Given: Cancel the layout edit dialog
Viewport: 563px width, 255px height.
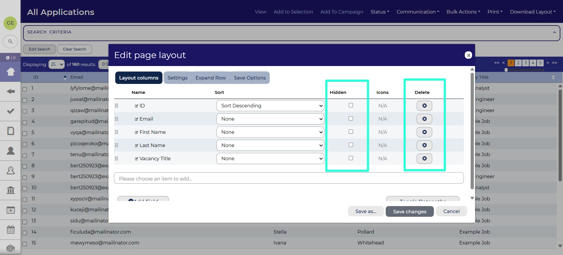Looking at the screenshot, I should coord(451,211).
